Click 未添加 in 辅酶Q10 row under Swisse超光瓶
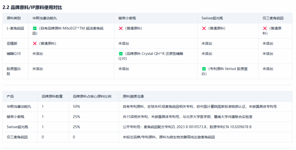 point(207,54)
